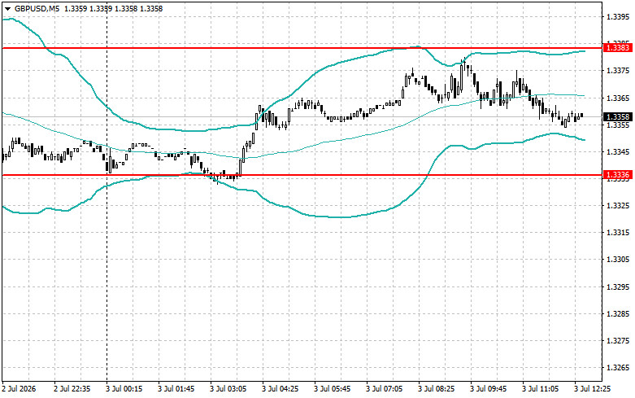The image size is (635, 398).
Task: Select the red 1.3336 support line
Action: [302, 176]
